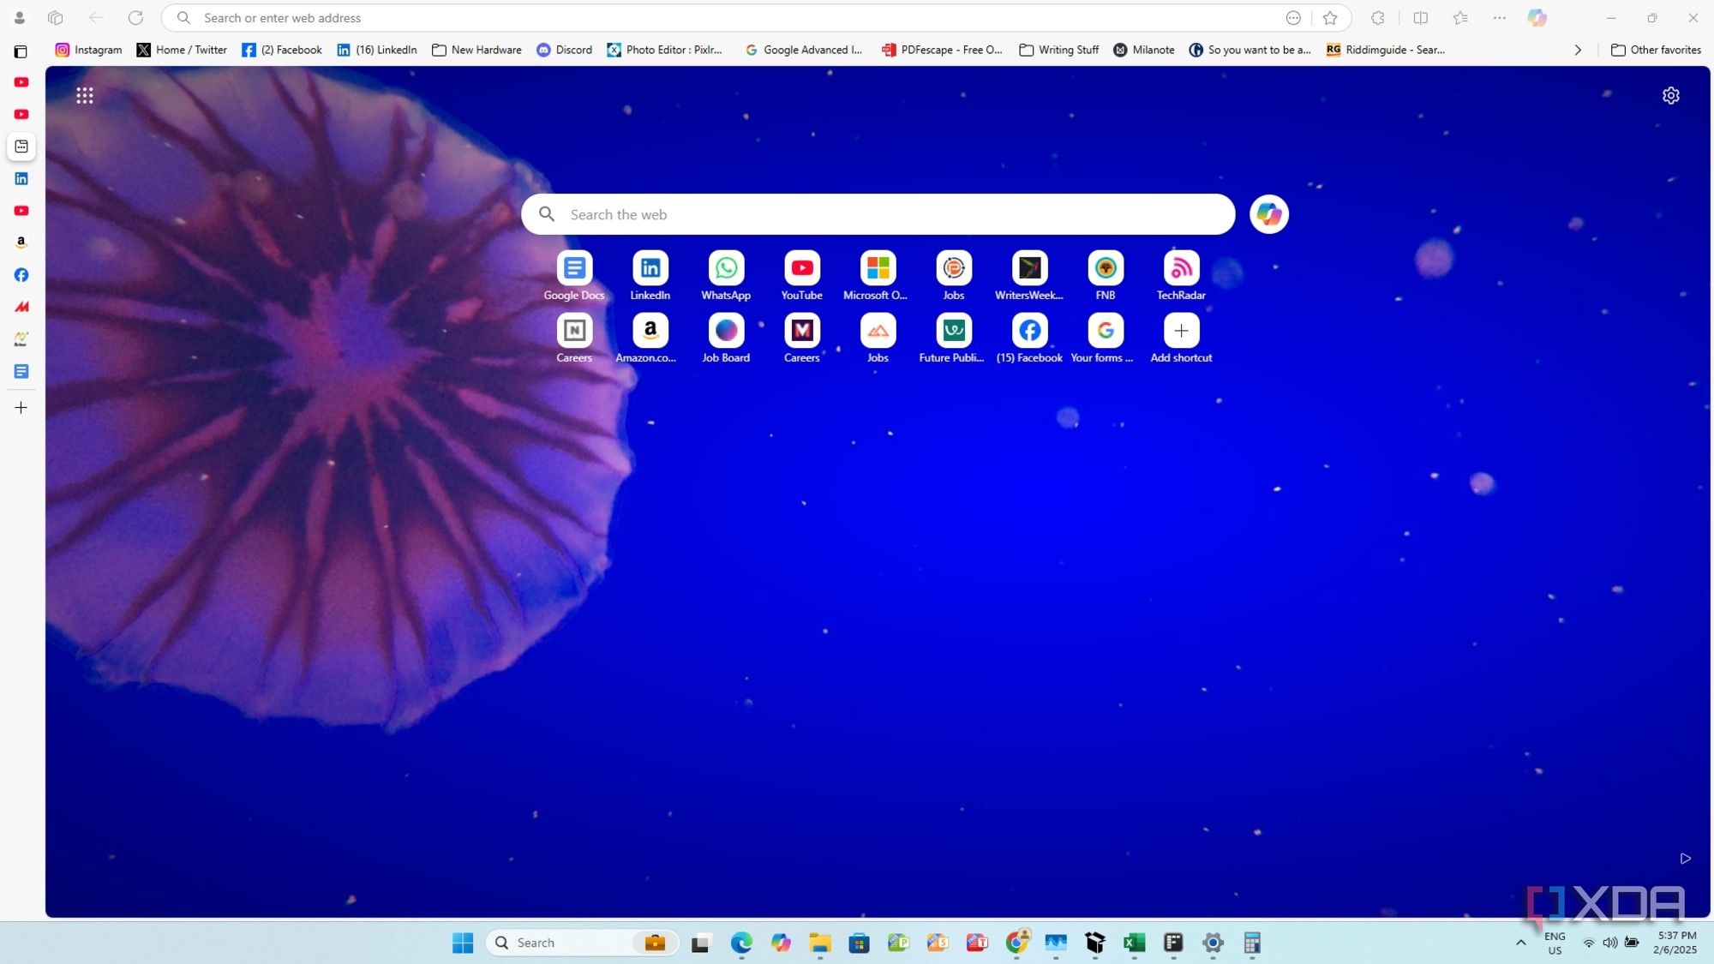
Task: Open Copilot from the Edge toolbar
Action: [1537, 17]
